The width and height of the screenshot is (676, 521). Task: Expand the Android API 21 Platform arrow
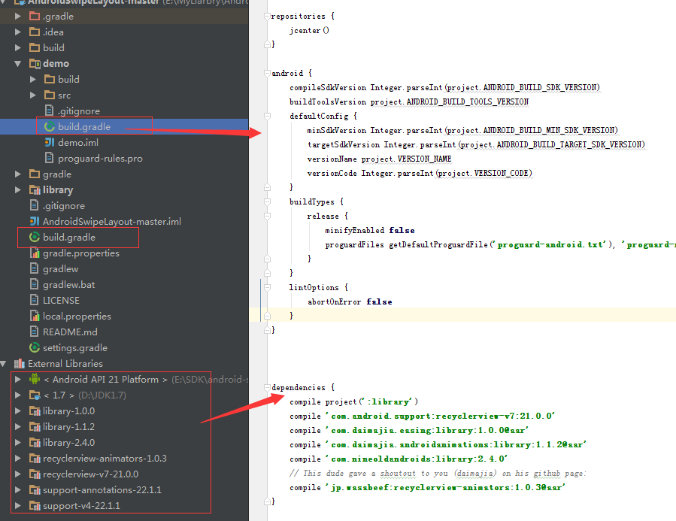coord(18,380)
